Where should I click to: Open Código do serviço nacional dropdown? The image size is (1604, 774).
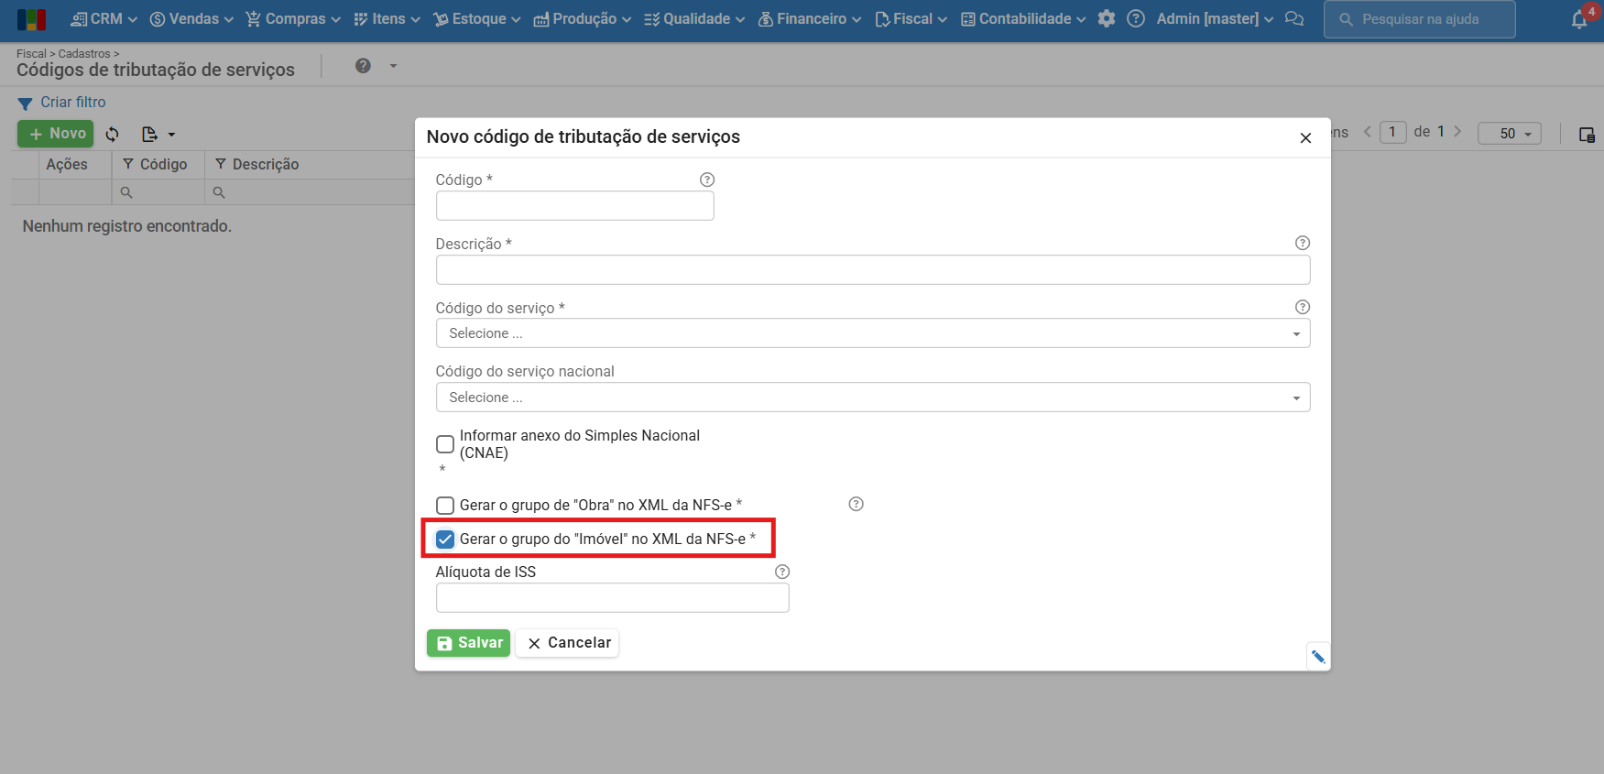(872, 398)
